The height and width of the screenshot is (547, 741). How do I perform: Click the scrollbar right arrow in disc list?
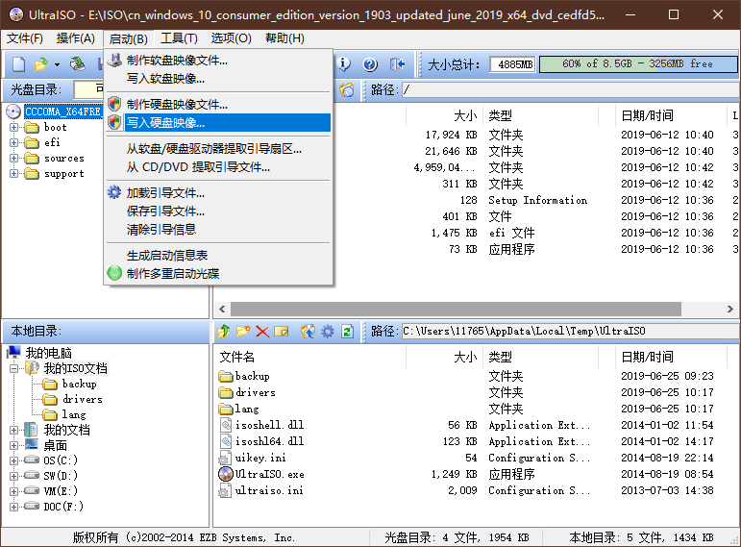click(730, 309)
